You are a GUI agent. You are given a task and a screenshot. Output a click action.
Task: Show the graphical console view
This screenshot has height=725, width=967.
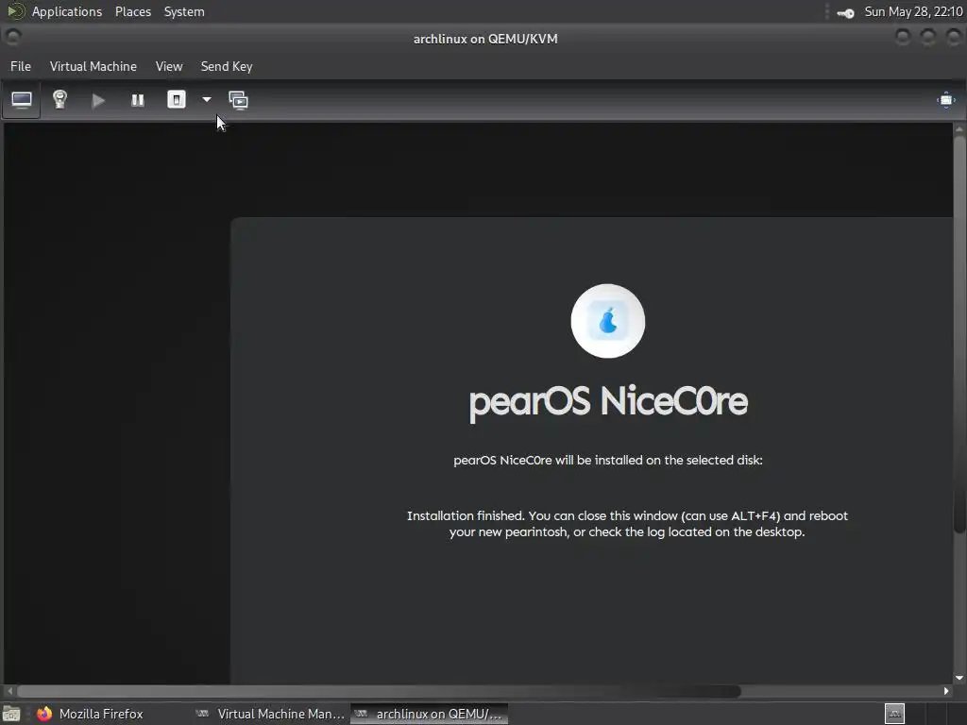pos(22,100)
